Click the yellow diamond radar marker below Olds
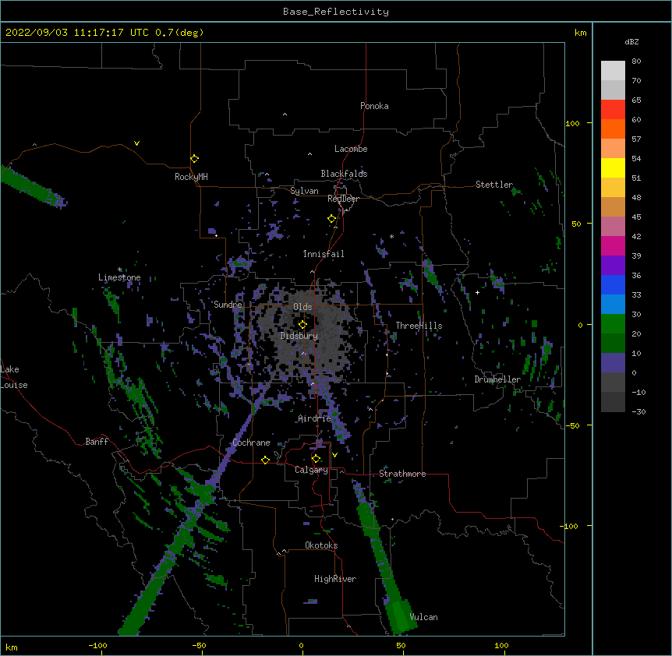 tap(302, 325)
